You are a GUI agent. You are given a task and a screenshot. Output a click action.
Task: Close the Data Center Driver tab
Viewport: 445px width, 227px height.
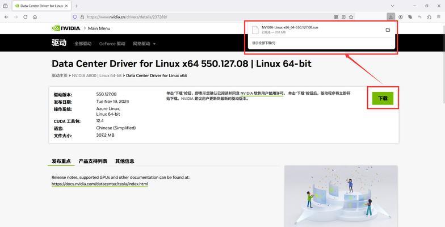coord(67,6)
